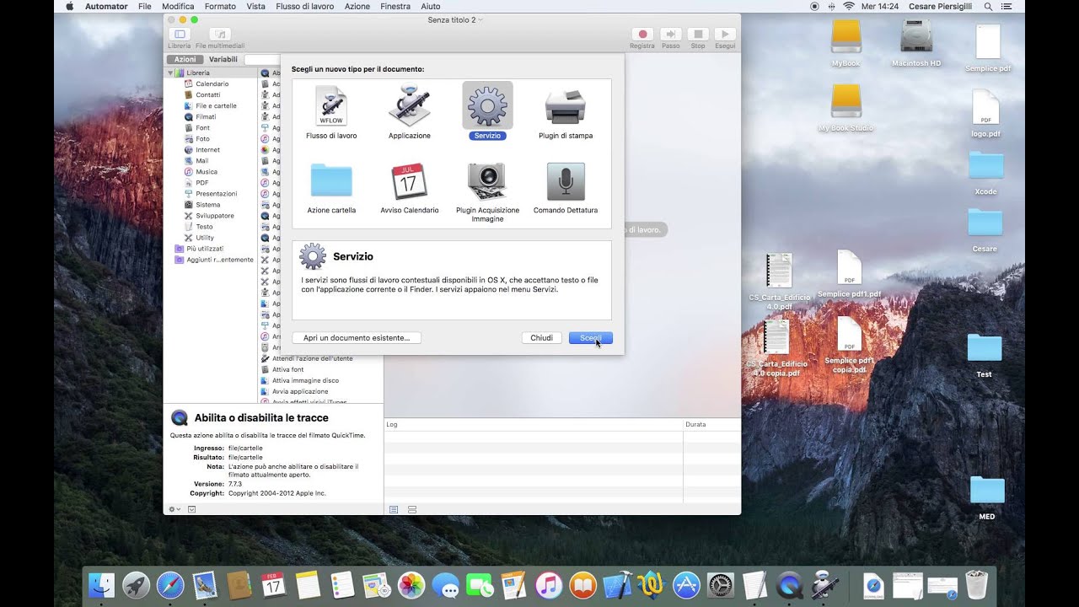Image resolution: width=1079 pixels, height=607 pixels.
Task: Select the Presentazioni category
Action: pyautogui.click(x=216, y=194)
